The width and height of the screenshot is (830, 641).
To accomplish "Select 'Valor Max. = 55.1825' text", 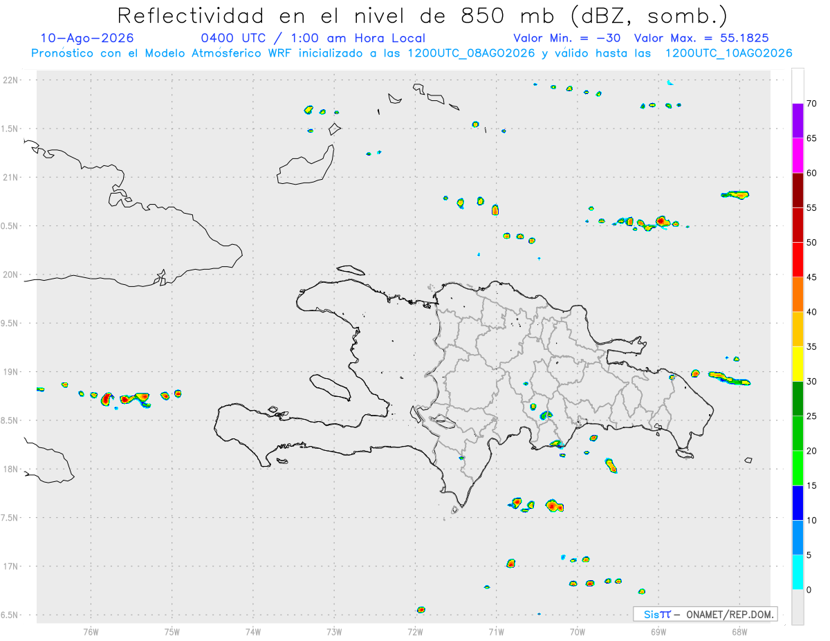I will (x=701, y=38).
